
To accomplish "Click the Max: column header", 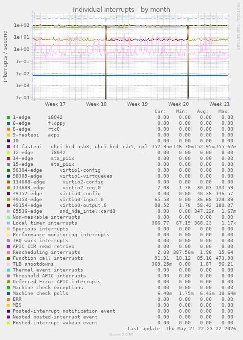I will pos(224,112).
